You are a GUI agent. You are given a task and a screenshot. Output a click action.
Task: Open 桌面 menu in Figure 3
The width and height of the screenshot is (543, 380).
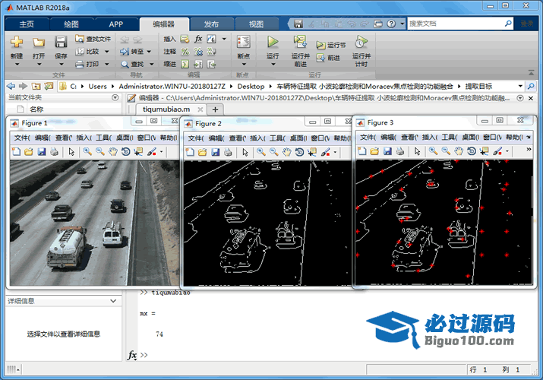(x=470, y=137)
